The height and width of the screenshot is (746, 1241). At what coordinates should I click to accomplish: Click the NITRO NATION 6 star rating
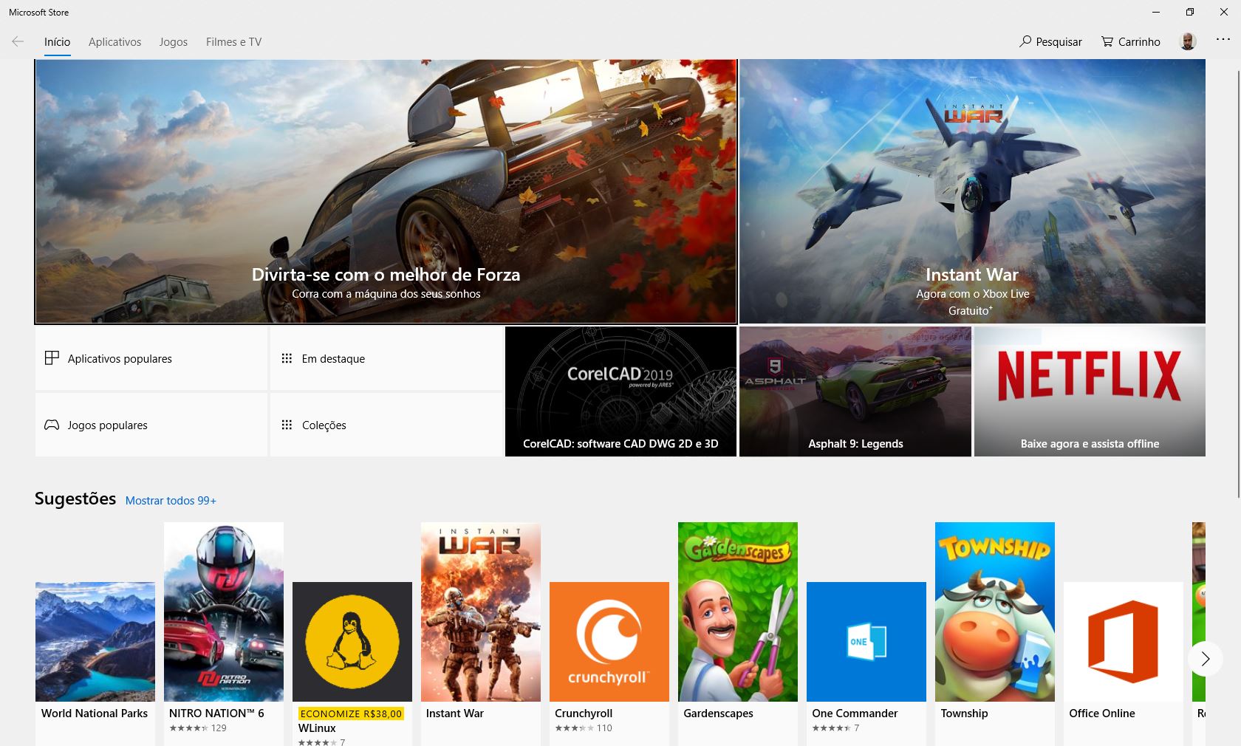(188, 728)
